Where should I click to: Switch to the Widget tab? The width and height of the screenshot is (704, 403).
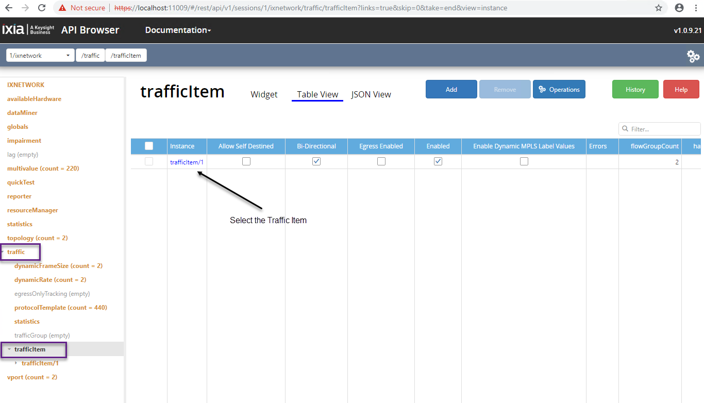264,94
